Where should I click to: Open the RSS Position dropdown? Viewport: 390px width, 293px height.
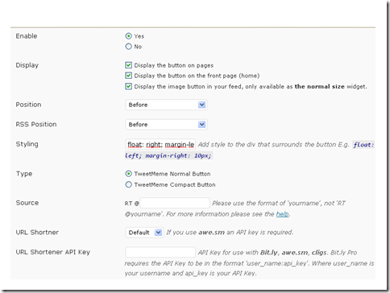[166, 125]
